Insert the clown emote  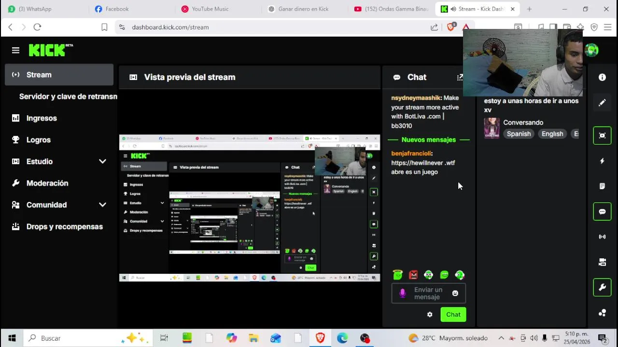click(429, 275)
